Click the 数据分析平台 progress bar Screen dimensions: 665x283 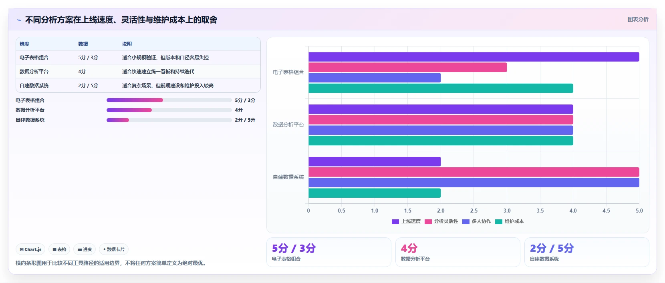(169, 110)
